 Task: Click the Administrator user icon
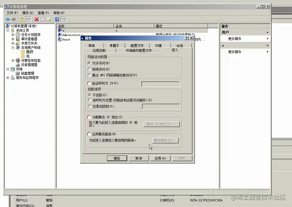pyautogui.click(x=60, y=35)
